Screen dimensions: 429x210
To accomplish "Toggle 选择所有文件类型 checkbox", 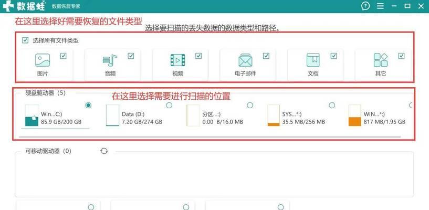I will pos(25,40).
